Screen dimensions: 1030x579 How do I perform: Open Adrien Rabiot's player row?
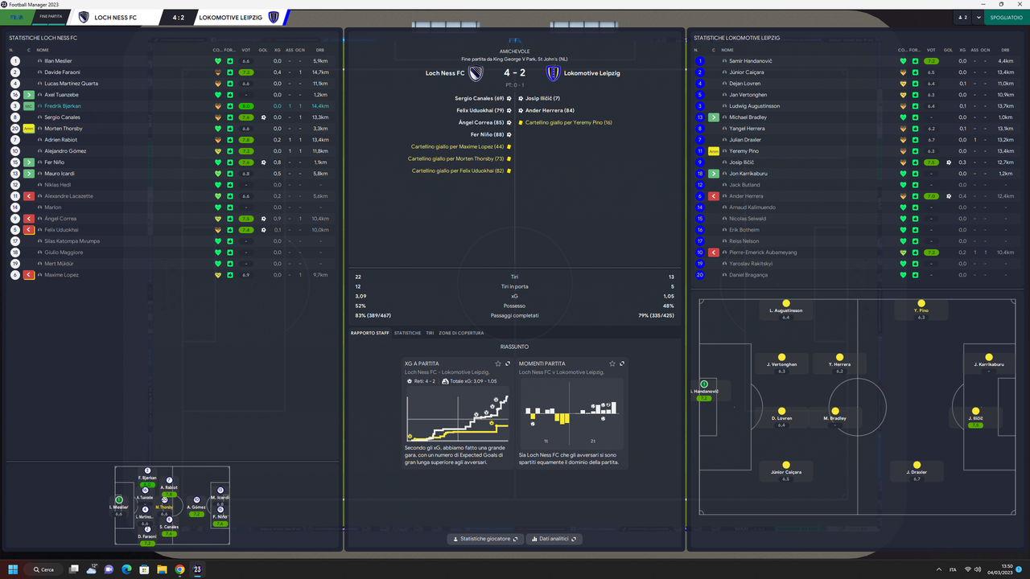[x=171, y=140]
